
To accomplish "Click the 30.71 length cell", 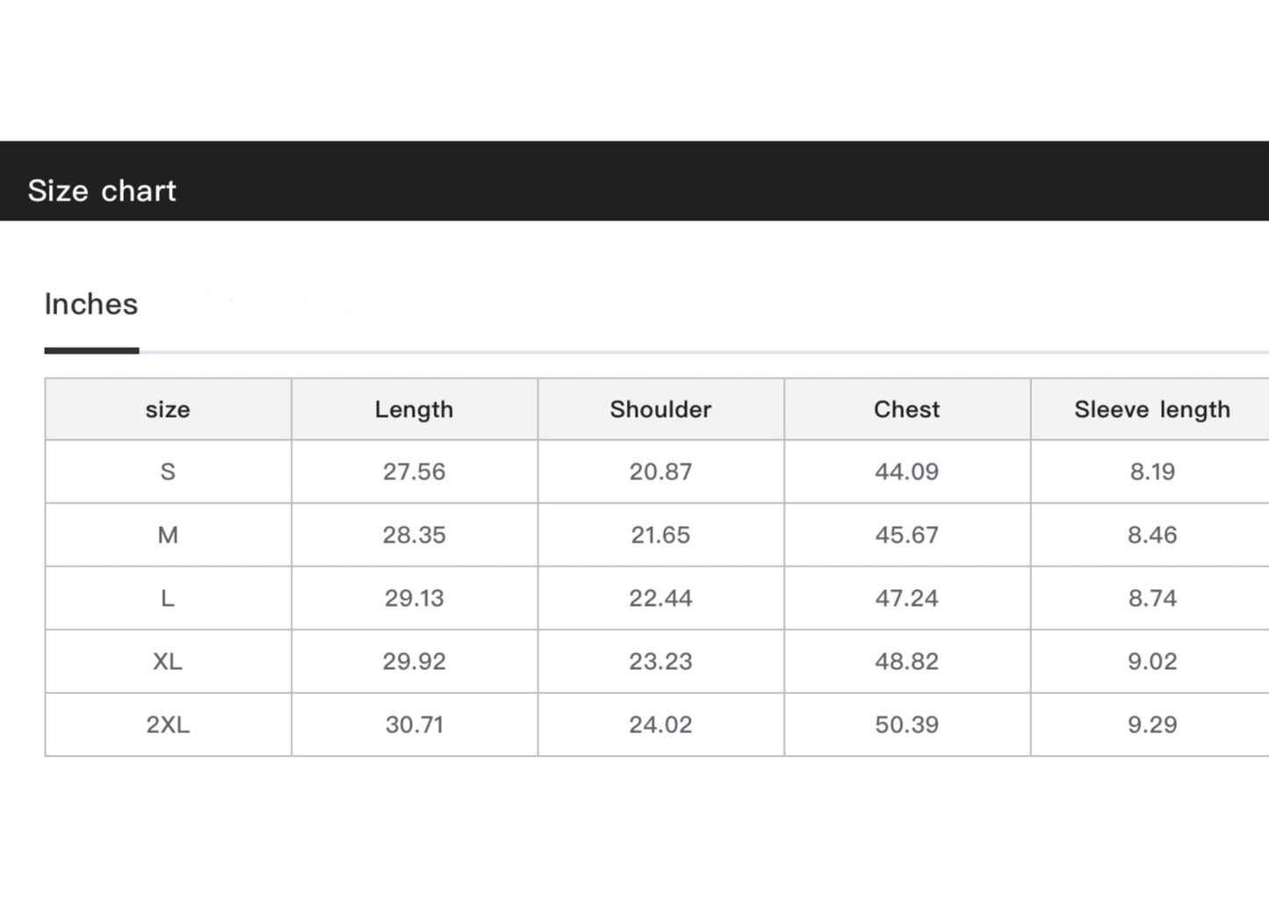I will point(414,724).
